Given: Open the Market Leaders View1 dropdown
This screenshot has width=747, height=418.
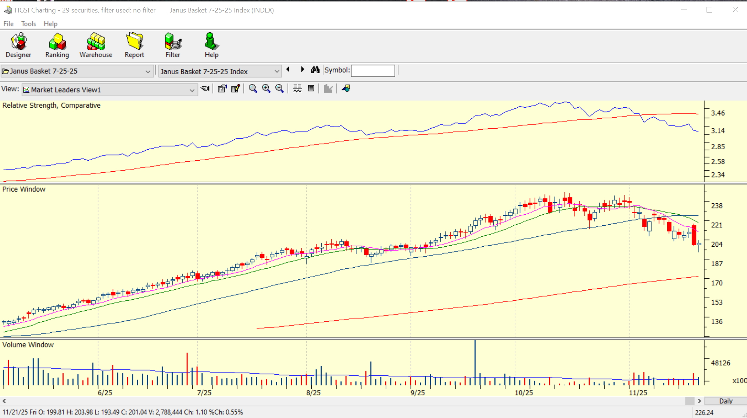Looking at the screenshot, I should point(192,90).
